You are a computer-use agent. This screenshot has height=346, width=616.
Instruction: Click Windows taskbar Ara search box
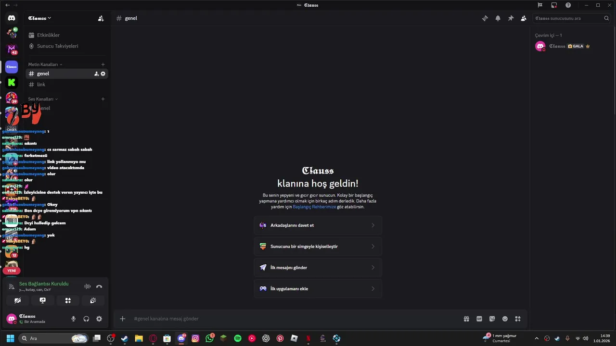pos(54,338)
